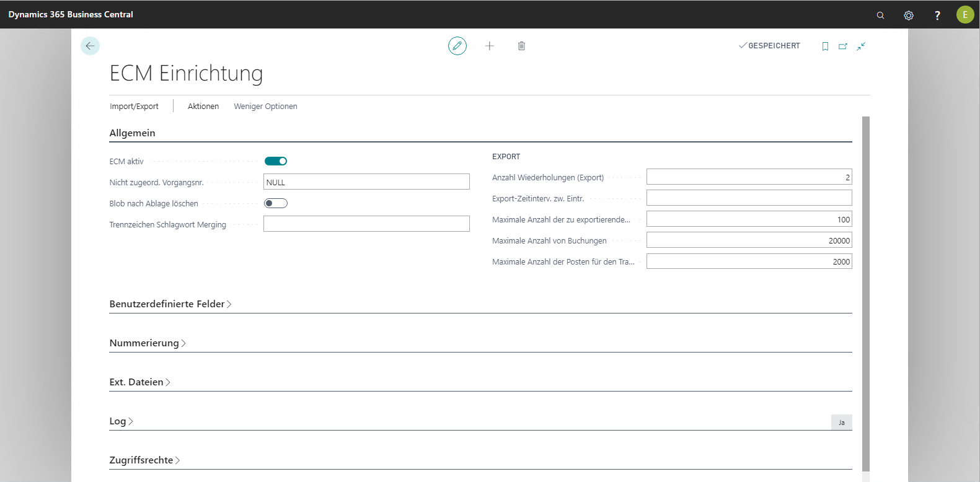Open the settings gear icon
This screenshot has height=482, width=980.
[909, 15]
